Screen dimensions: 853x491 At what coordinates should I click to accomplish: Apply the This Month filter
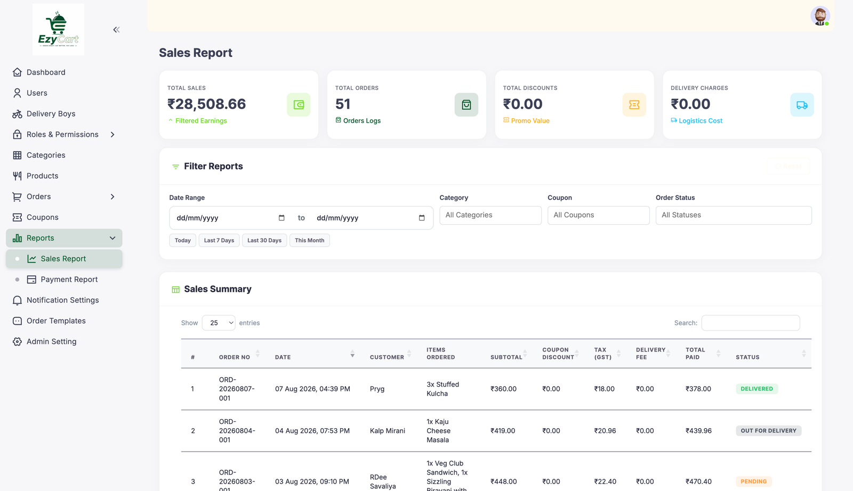click(310, 241)
